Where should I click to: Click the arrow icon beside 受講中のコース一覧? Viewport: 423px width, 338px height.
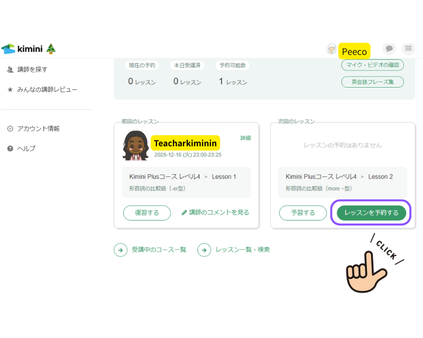(121, 250)
